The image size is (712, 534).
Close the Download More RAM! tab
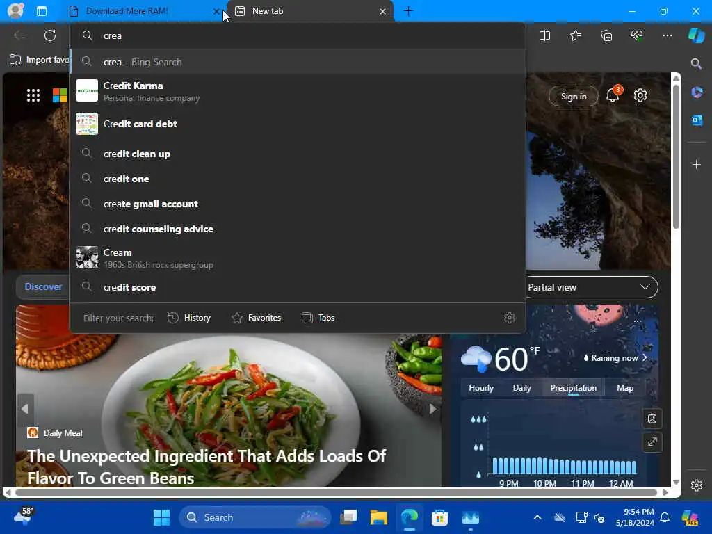(216, 12)
